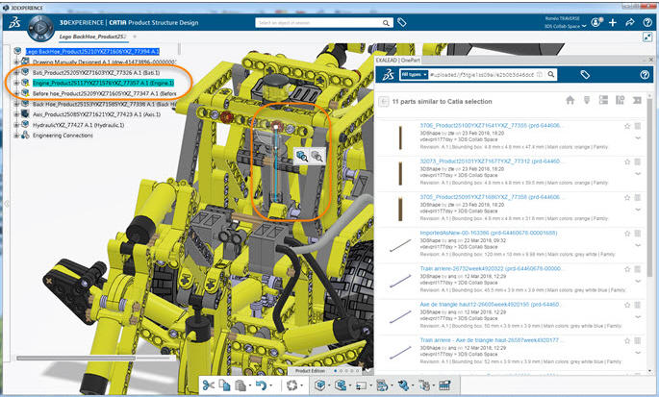
Task: Run the top bar search magnifier
Action: pos(386,23)
